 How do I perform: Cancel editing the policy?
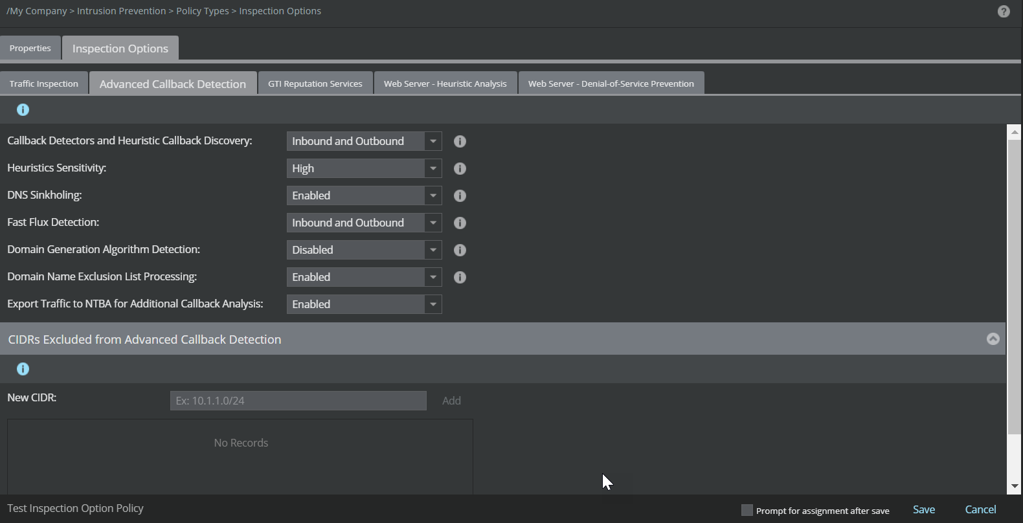[980, 509]
